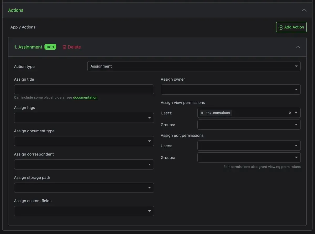
Task: Click the 1. Assignment title
Action: 28,47
